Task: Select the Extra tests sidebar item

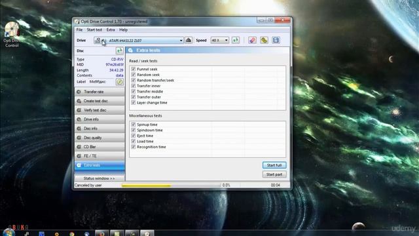Action: 100,165
